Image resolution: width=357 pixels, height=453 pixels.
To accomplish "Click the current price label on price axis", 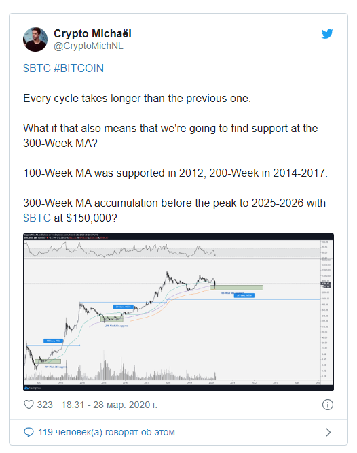I will (326, 285).
